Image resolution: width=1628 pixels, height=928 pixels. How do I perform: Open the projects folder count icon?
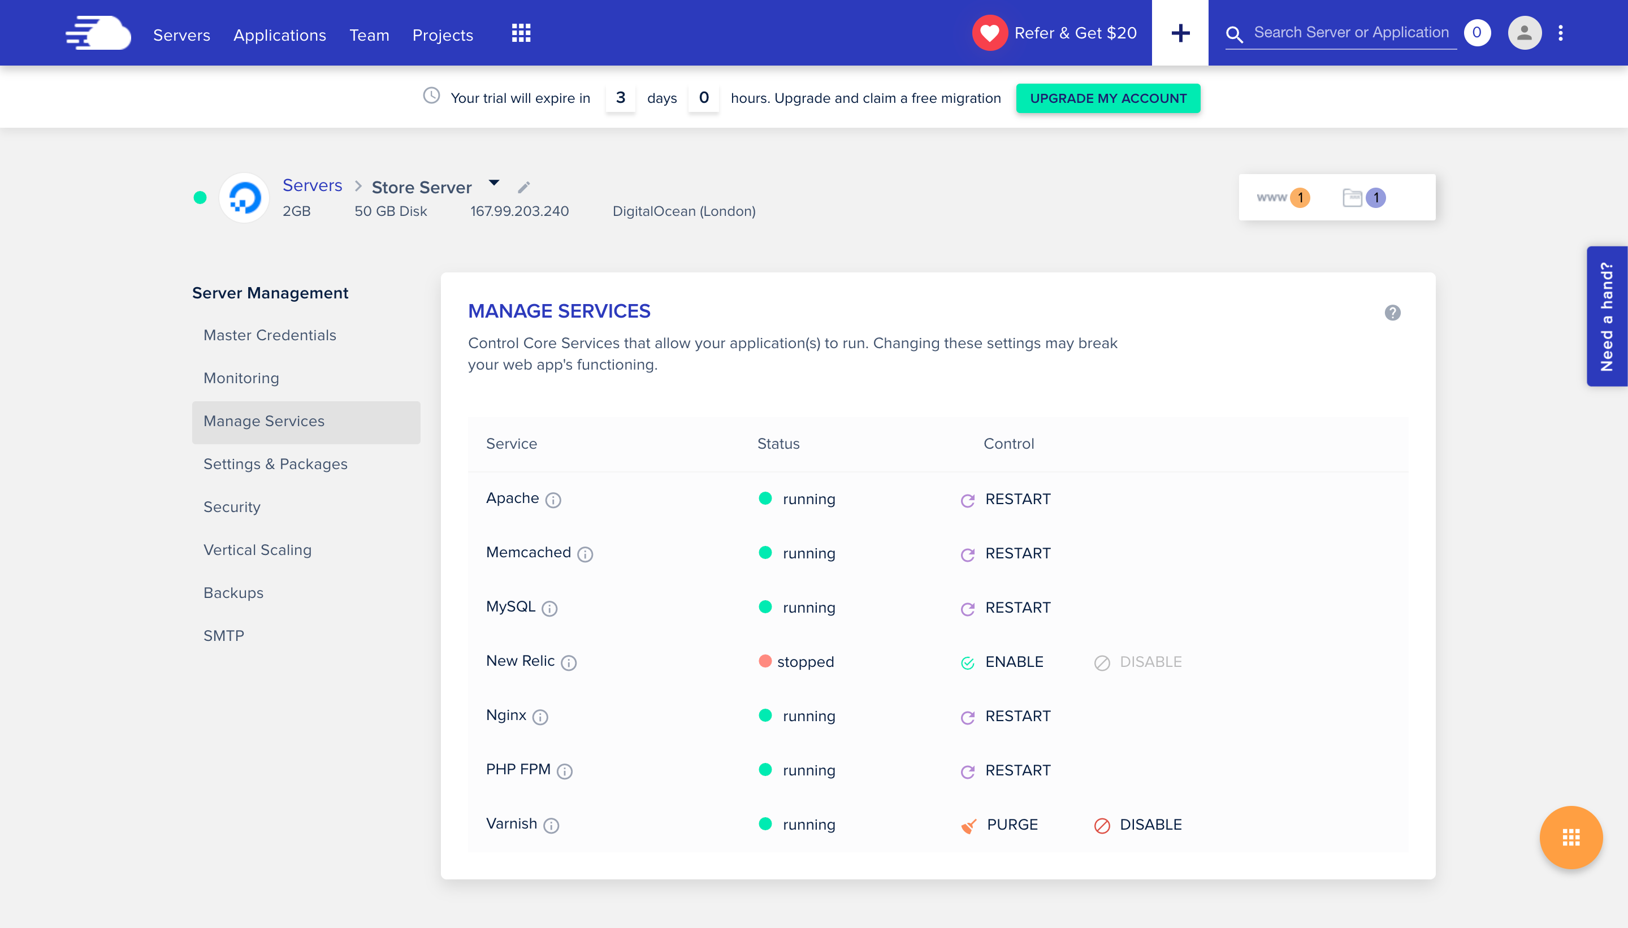tap(1363, 198)
